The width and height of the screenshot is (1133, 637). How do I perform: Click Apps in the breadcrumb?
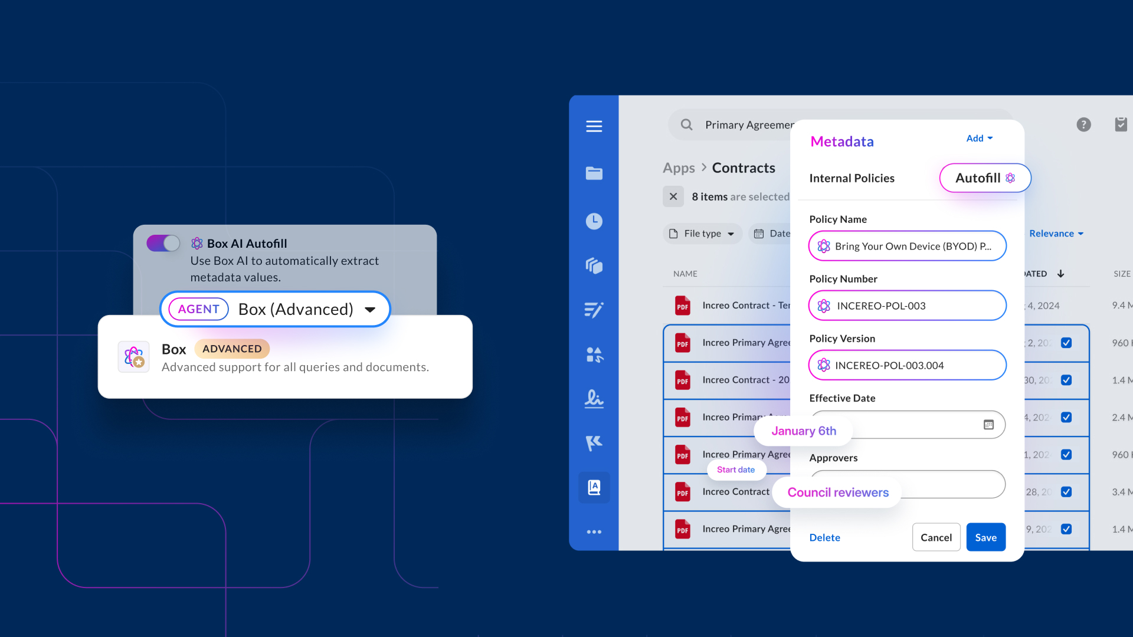[x=679, y=168]
